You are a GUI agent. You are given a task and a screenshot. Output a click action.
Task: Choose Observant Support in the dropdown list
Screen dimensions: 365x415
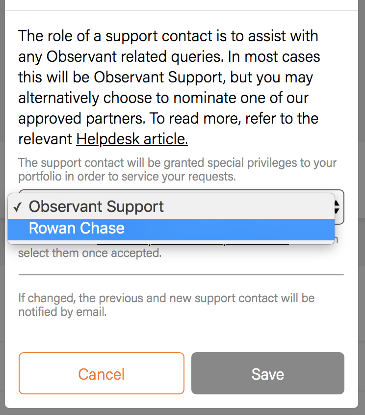[x=96, y=207]
